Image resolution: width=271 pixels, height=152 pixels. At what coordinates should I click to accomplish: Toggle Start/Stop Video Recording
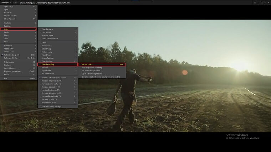[x=102, y=68]
